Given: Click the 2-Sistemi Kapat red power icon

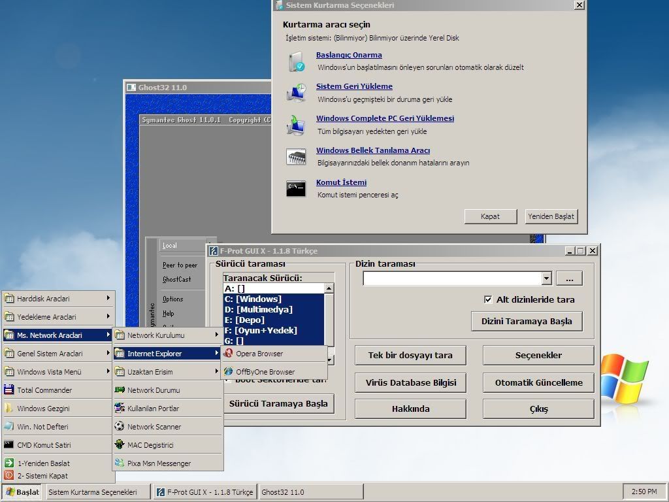Looking at the screenshot, I should pos(9,475).
